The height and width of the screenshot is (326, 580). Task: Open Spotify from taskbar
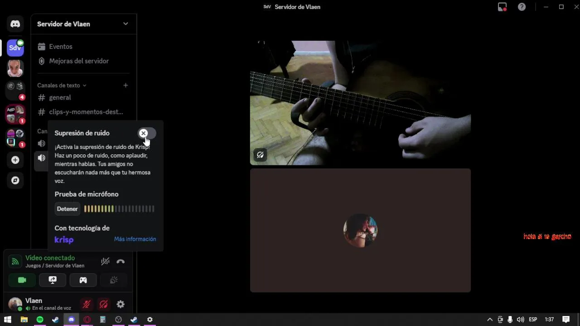[x=40, y=320]
